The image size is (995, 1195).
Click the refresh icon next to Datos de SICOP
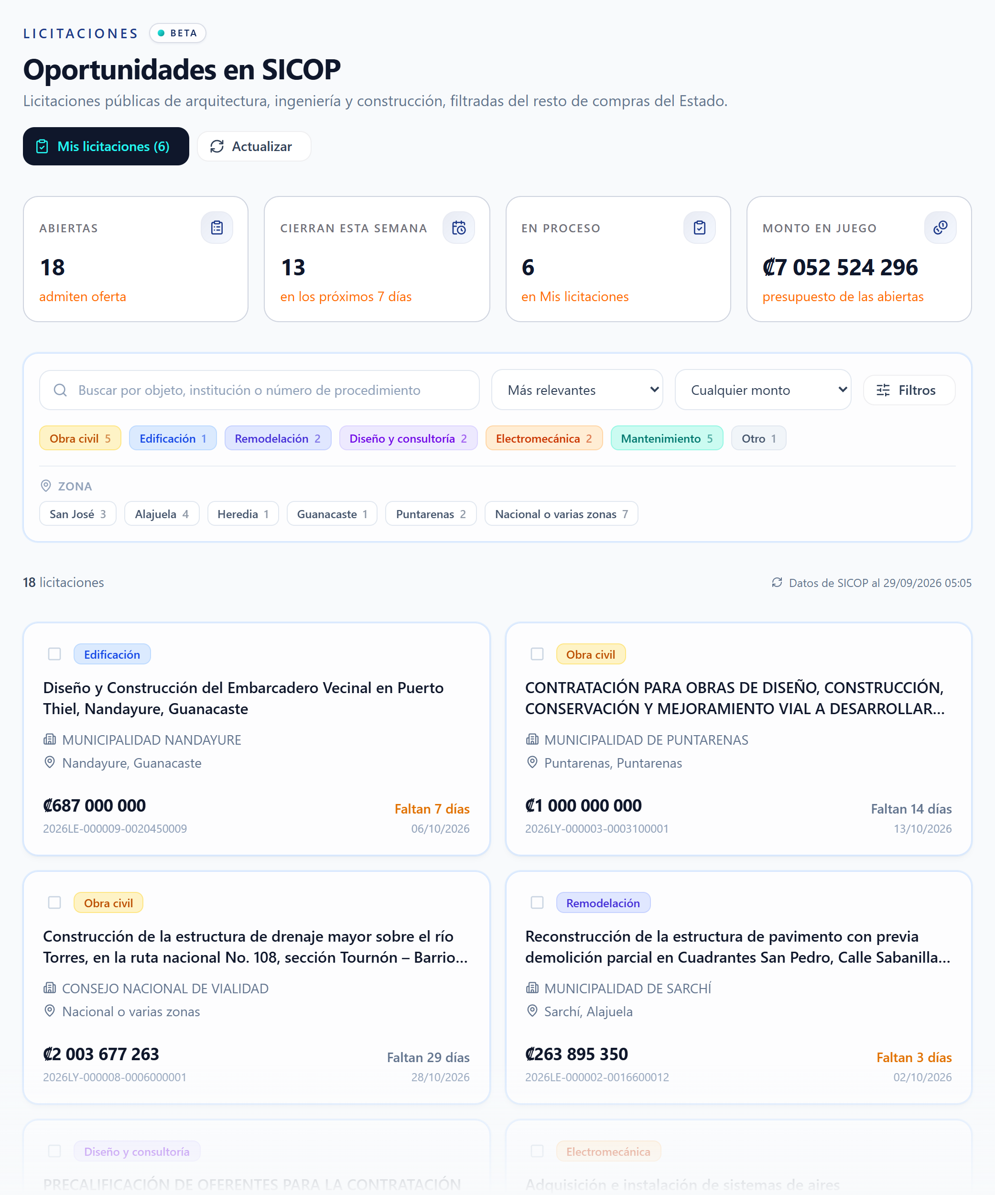[x=777, y=582]
